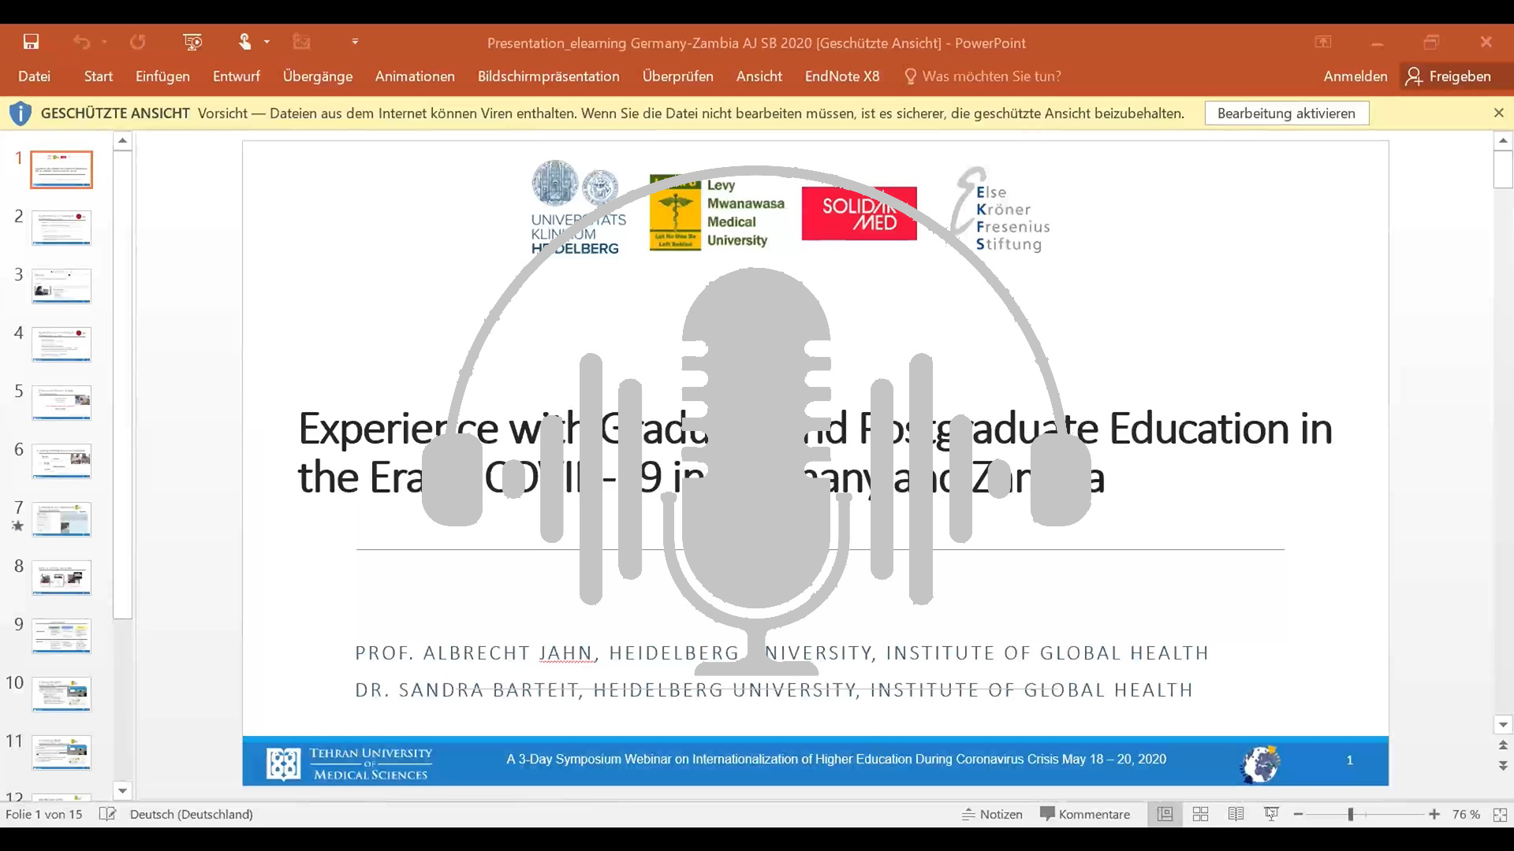
Task: Open the Übergänge ribbon tab
Action: pos(318,76)
